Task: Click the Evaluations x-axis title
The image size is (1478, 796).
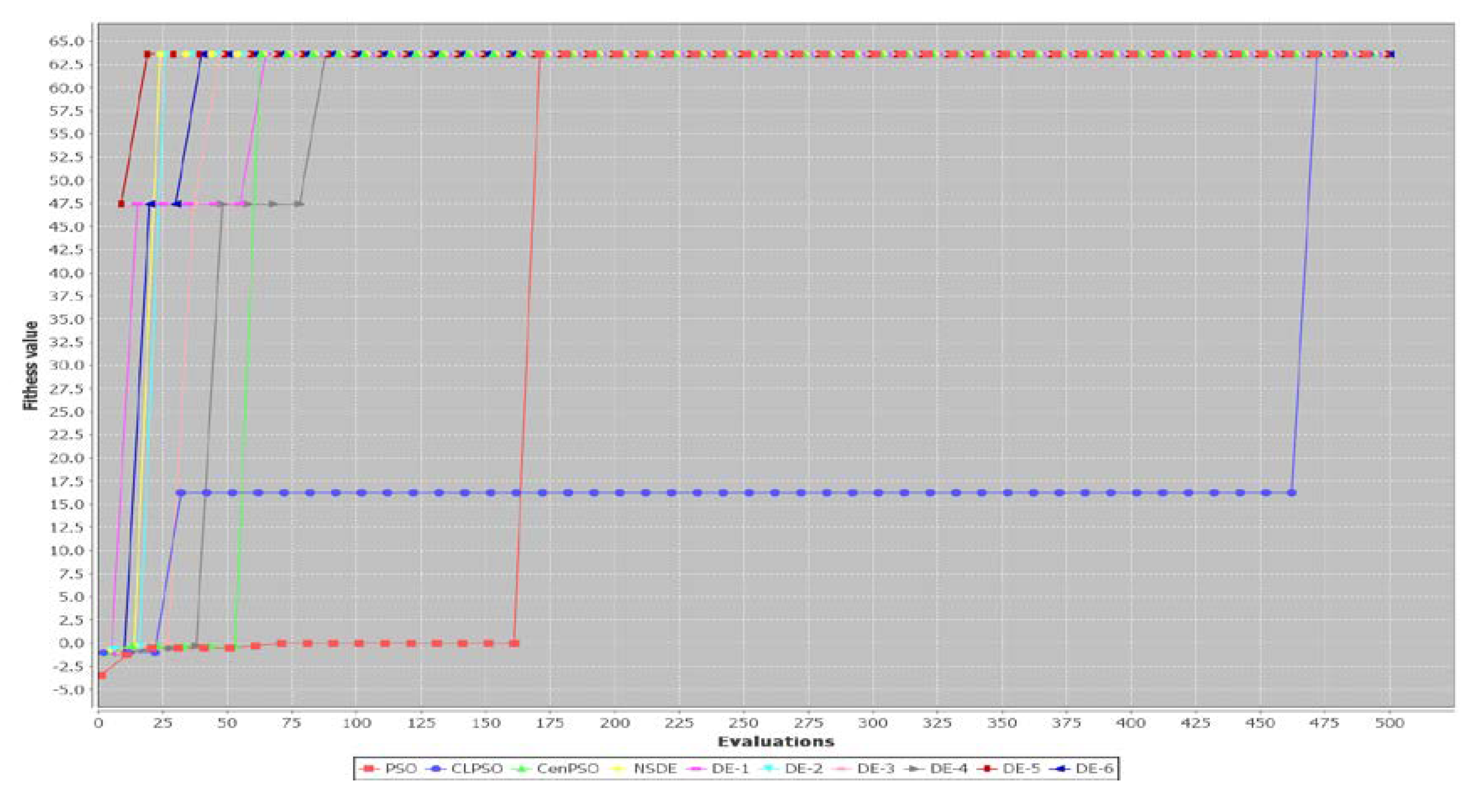Action: coord(776,741)
